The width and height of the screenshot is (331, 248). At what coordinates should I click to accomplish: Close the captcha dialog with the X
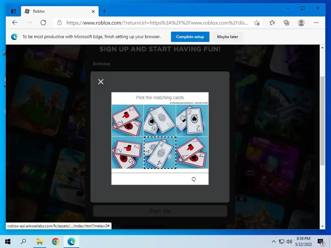pos(101,82)
